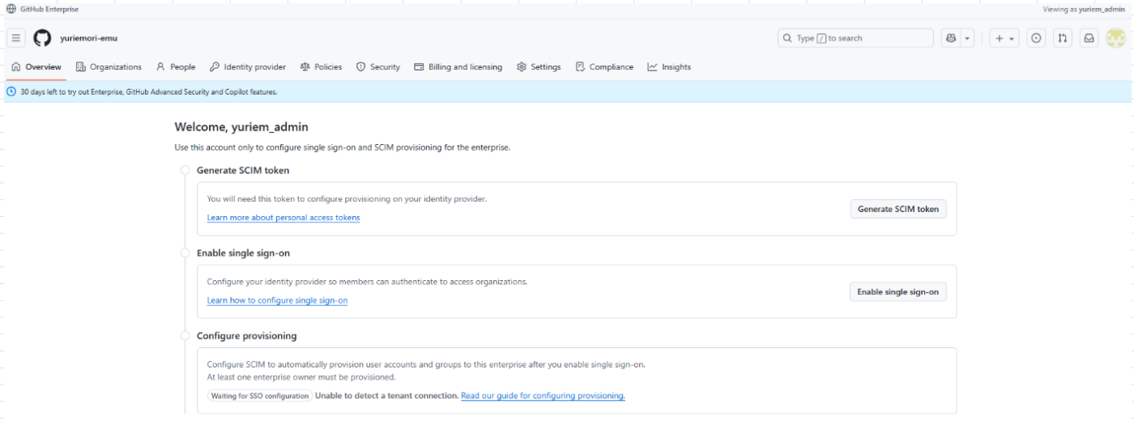Click the Waiting for SSO configuration label

point(260,396)
